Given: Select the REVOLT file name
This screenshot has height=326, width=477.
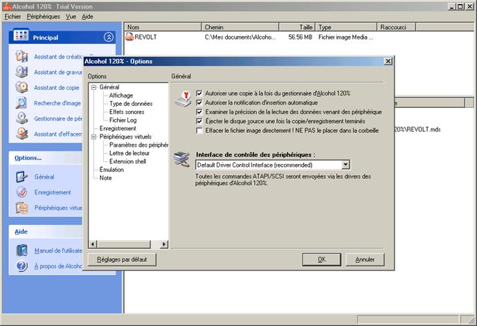Looking at the screenshot, I should pos(145,37).
